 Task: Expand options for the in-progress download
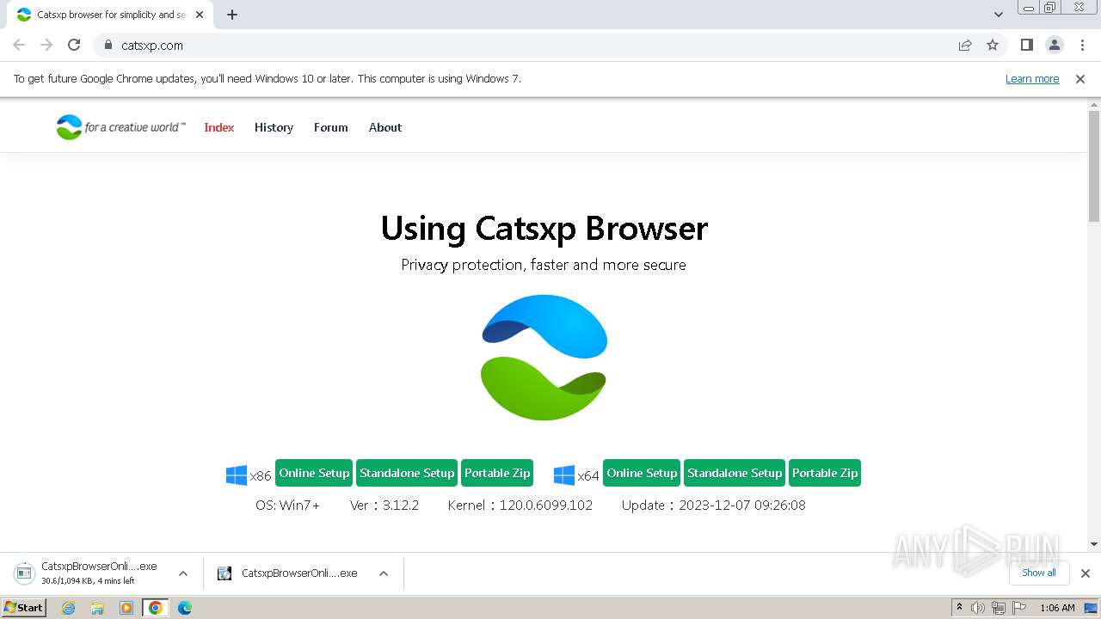(x=183, y=573)
